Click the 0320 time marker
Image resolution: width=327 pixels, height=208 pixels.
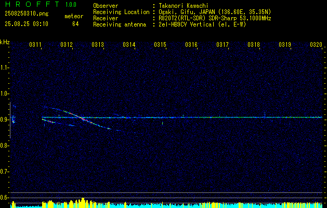[316, 44]
